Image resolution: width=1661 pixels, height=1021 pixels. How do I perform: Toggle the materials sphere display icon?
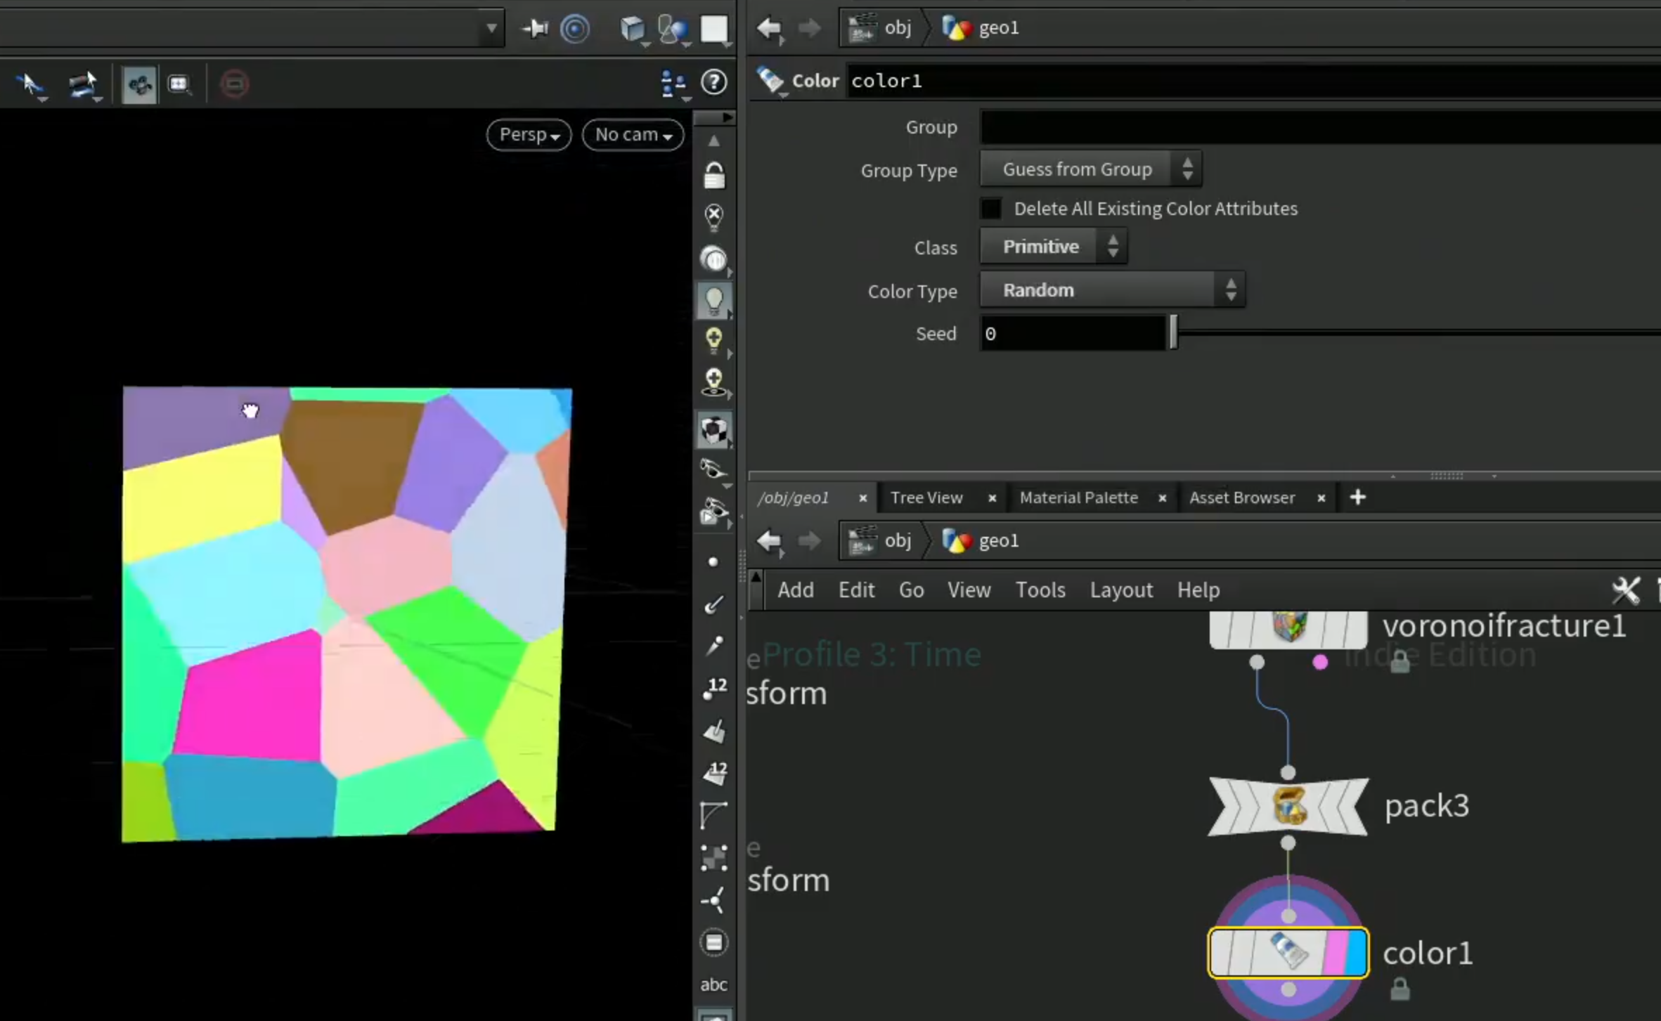coord(714,430)
